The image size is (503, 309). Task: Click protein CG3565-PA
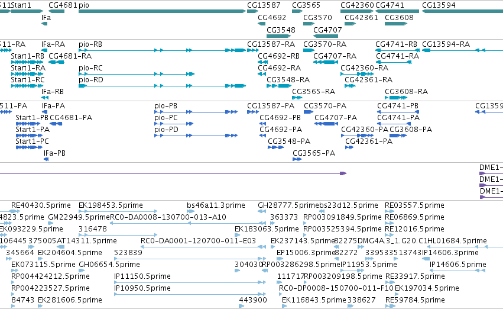tap(297, 160)
